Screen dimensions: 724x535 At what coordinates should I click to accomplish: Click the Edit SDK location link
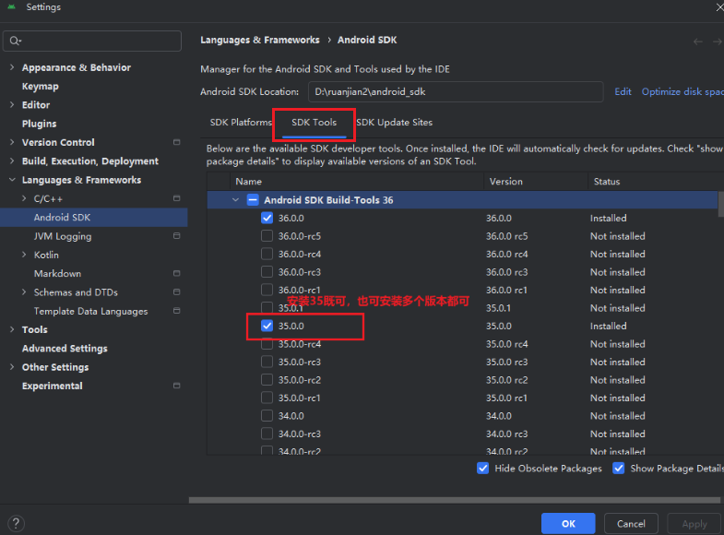point(623,92)
